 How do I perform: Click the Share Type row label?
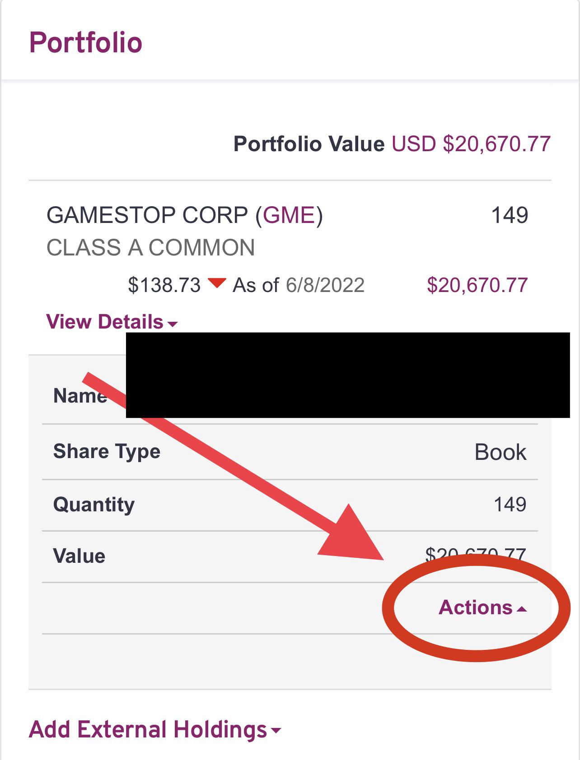click(107, 451)
